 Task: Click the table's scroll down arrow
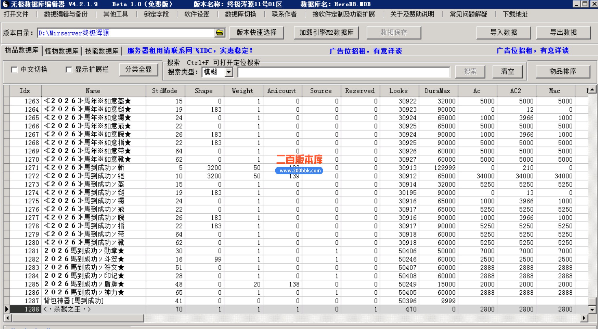click(x=592, y=310)
